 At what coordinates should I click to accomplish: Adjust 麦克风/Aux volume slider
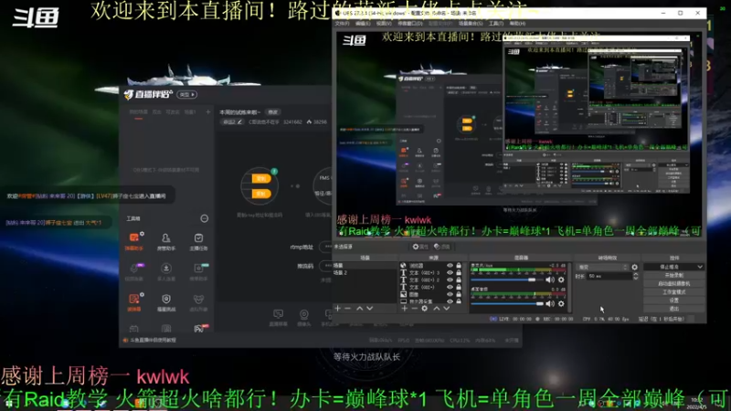(x=507, y=279)
